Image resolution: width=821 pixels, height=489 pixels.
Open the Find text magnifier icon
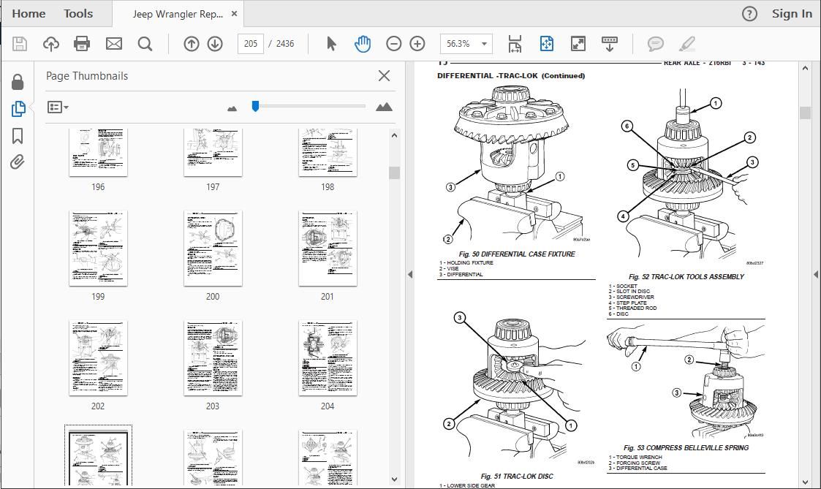[145, 43]
